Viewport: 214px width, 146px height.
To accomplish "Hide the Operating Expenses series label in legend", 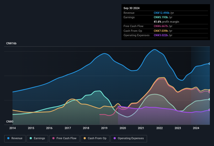I will pos(131,138).
